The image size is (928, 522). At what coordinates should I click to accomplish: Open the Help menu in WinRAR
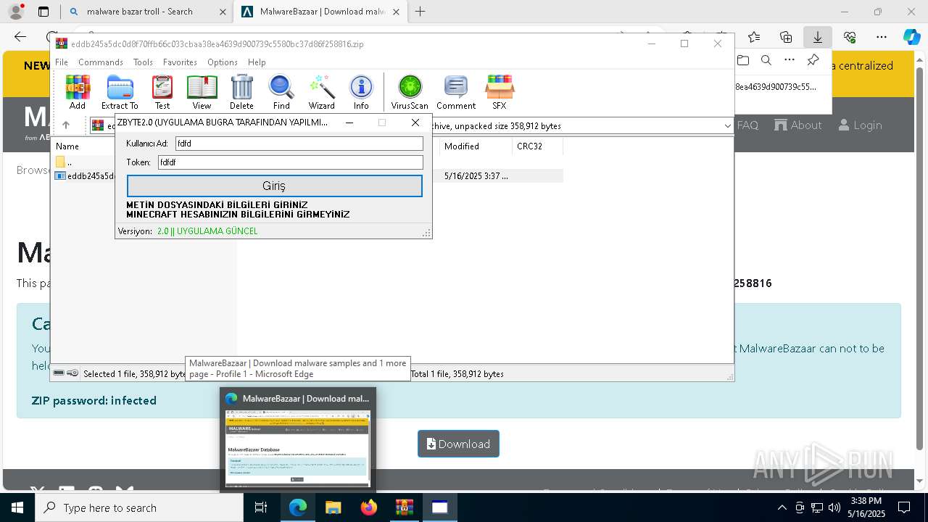257,62
